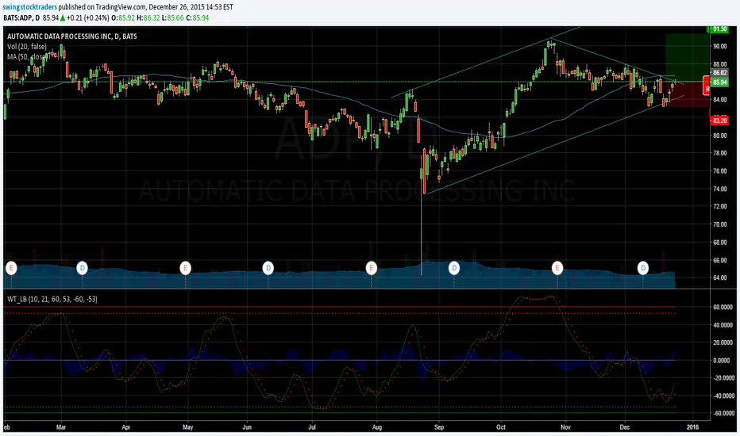
Task: Click the Dec label on time axis
Action: coord(624,427)
